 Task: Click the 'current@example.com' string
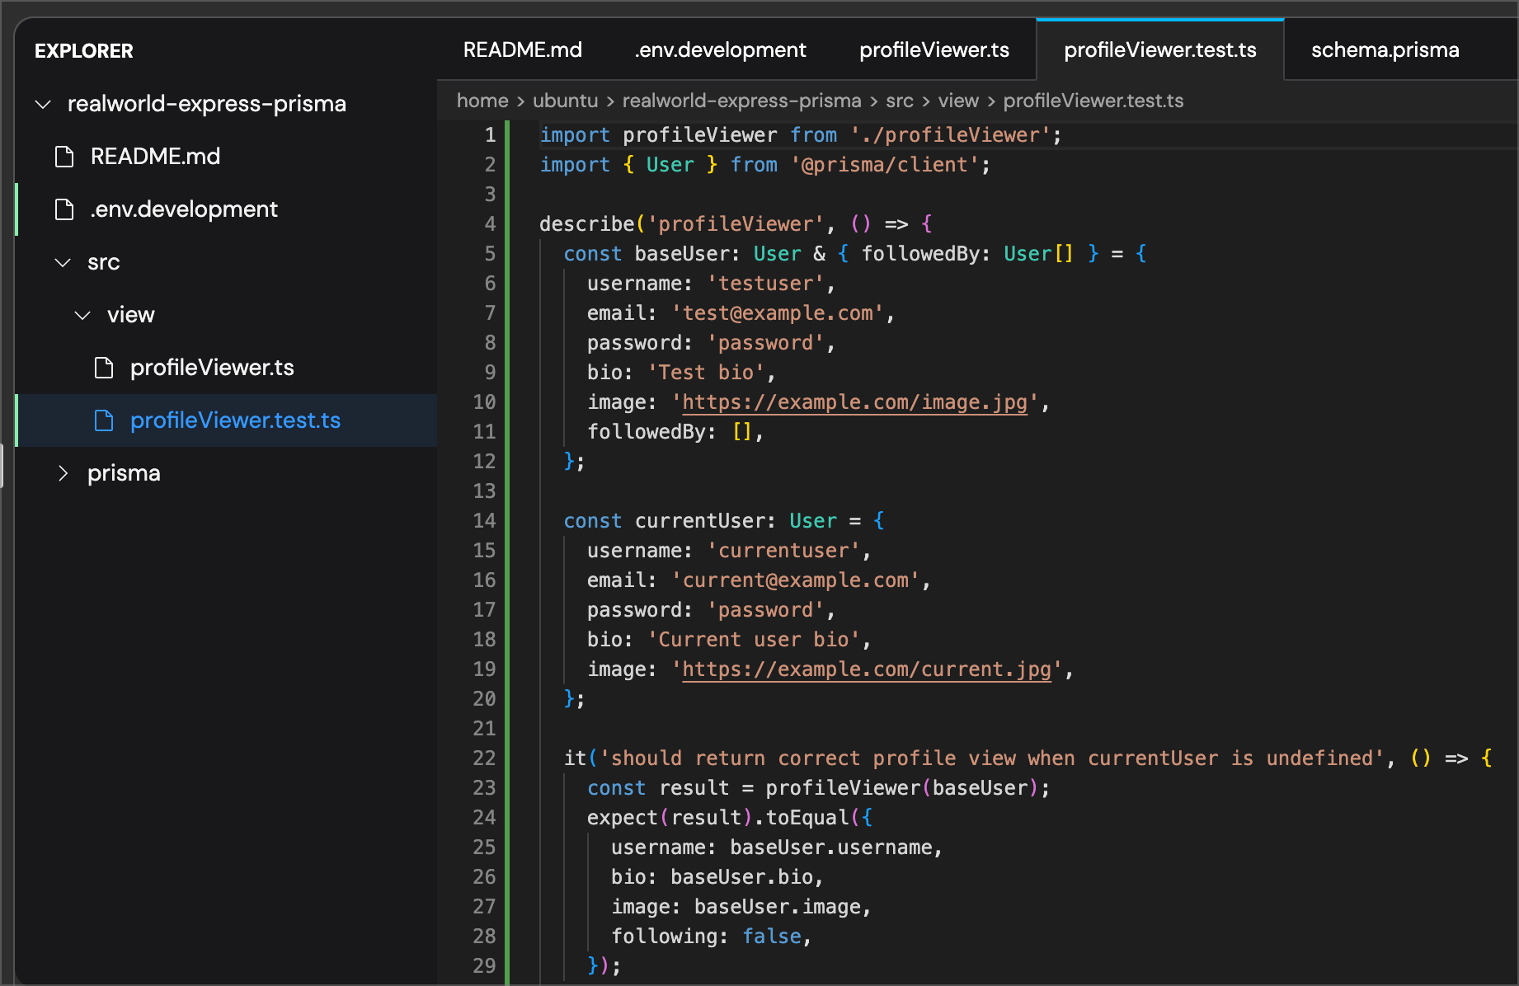[796, 580]
